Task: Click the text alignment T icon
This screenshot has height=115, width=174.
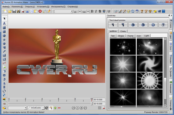Action: (104, 11)
